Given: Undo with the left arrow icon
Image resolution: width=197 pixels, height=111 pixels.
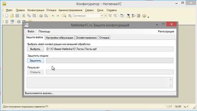Looking at the screenshot, I should tap(53, 16).
